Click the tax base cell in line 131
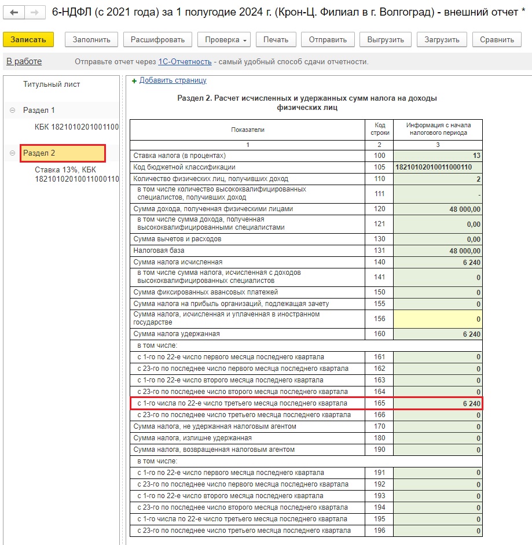The height and width of the screenshot is (545, 532). tap(438, 251)
